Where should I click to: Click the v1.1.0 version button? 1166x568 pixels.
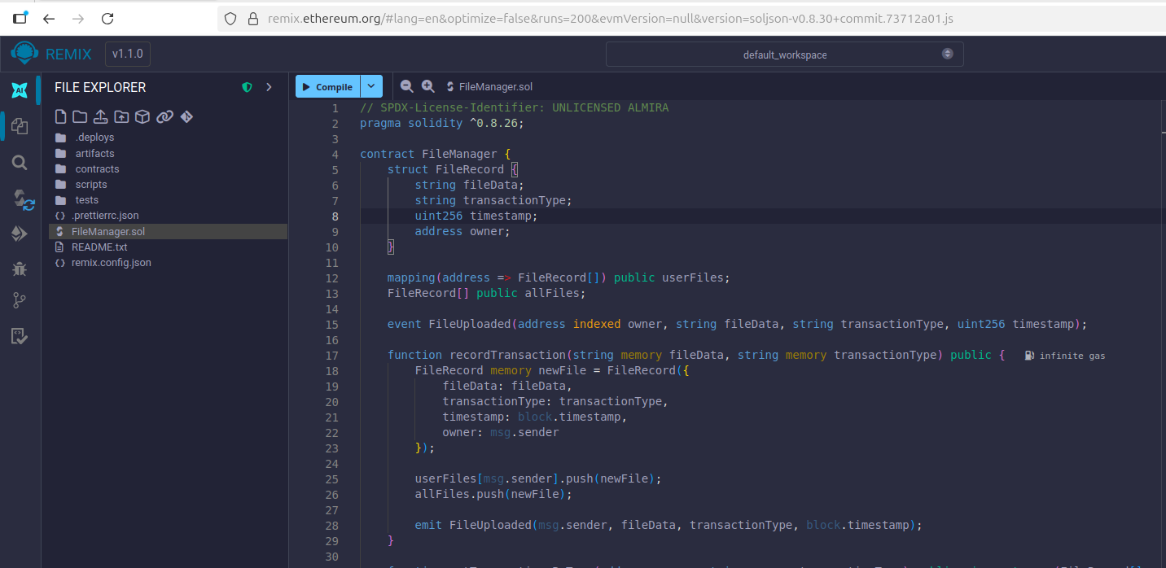[128, 55]
